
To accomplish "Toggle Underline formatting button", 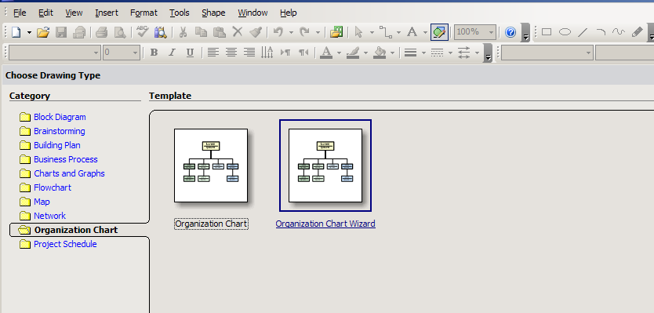I will coord(190,53).
